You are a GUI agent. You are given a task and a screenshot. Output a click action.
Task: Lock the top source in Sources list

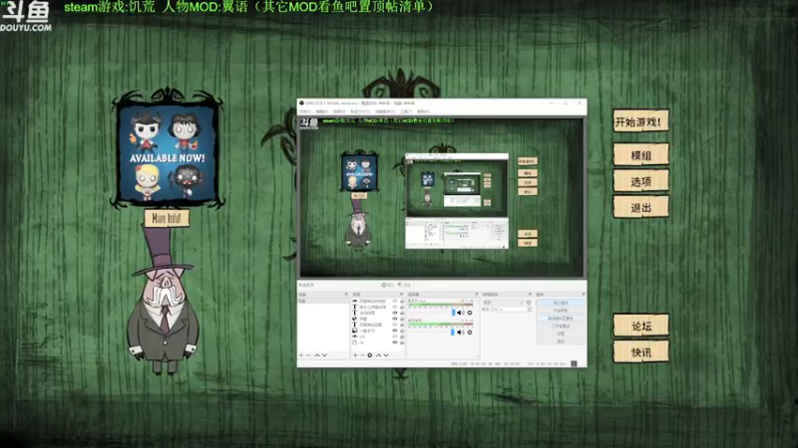pyautogui.click(x=402, y=301)
